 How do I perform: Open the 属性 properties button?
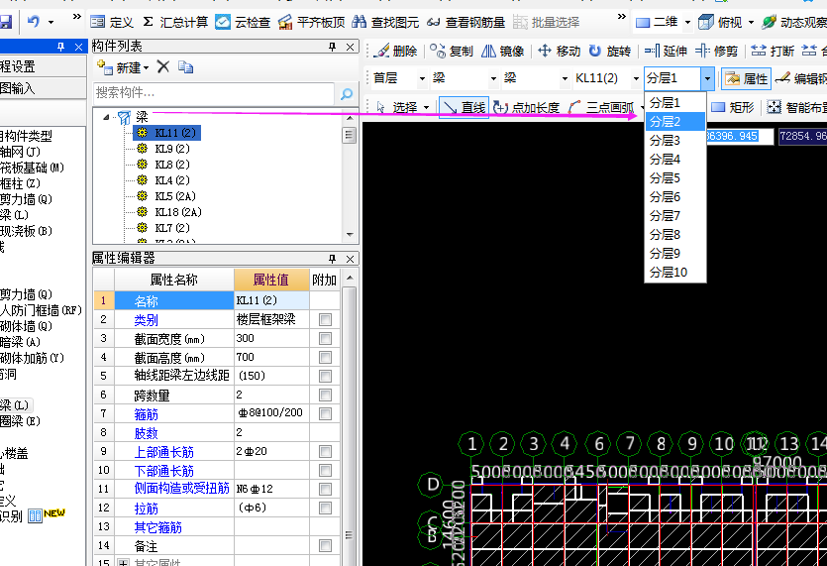point(747,78)
